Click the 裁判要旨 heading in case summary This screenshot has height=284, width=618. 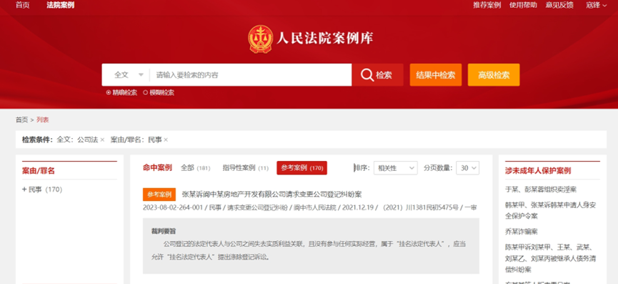point(164,231)
